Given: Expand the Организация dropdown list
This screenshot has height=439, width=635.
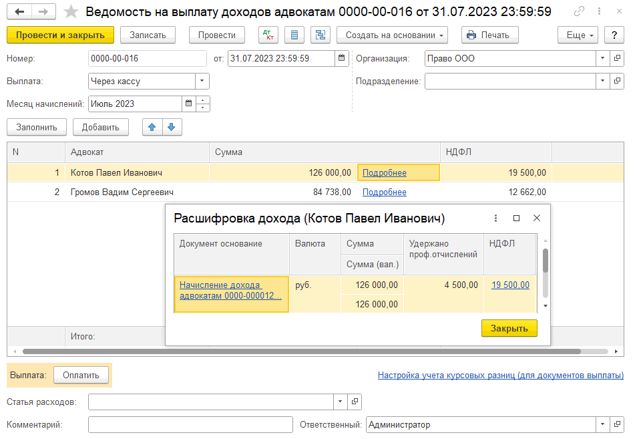Looking at the screenshot, I should (x=602, y=59).
